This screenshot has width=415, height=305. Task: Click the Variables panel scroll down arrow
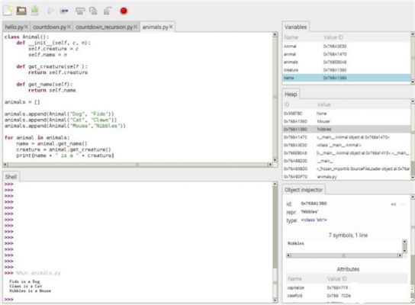[x=413, y=82]
